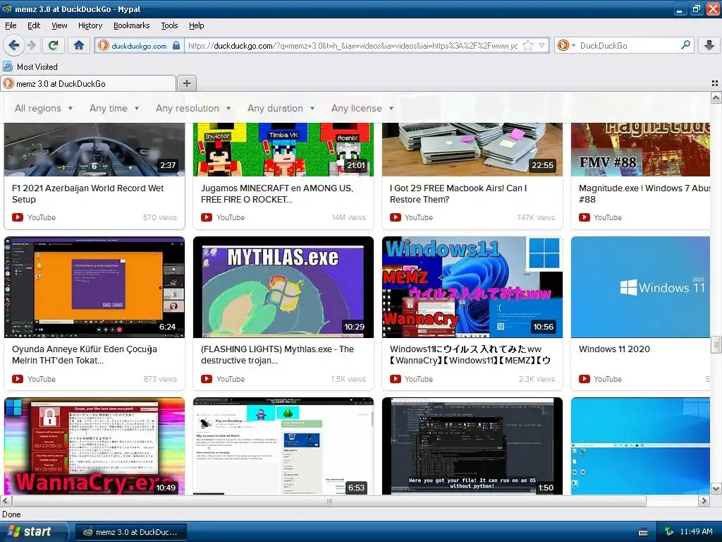Open Most Visited bookmarks folder
The height and width of the screenshot is (542, 722).
tap(30, 67)
